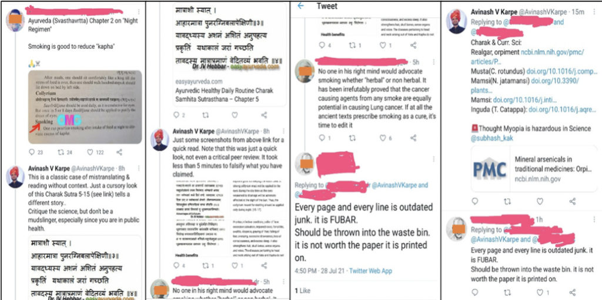Reply to the Charak & Curr. Sci tweet
This screenshot has width=602, height=300.
point(475,201)
